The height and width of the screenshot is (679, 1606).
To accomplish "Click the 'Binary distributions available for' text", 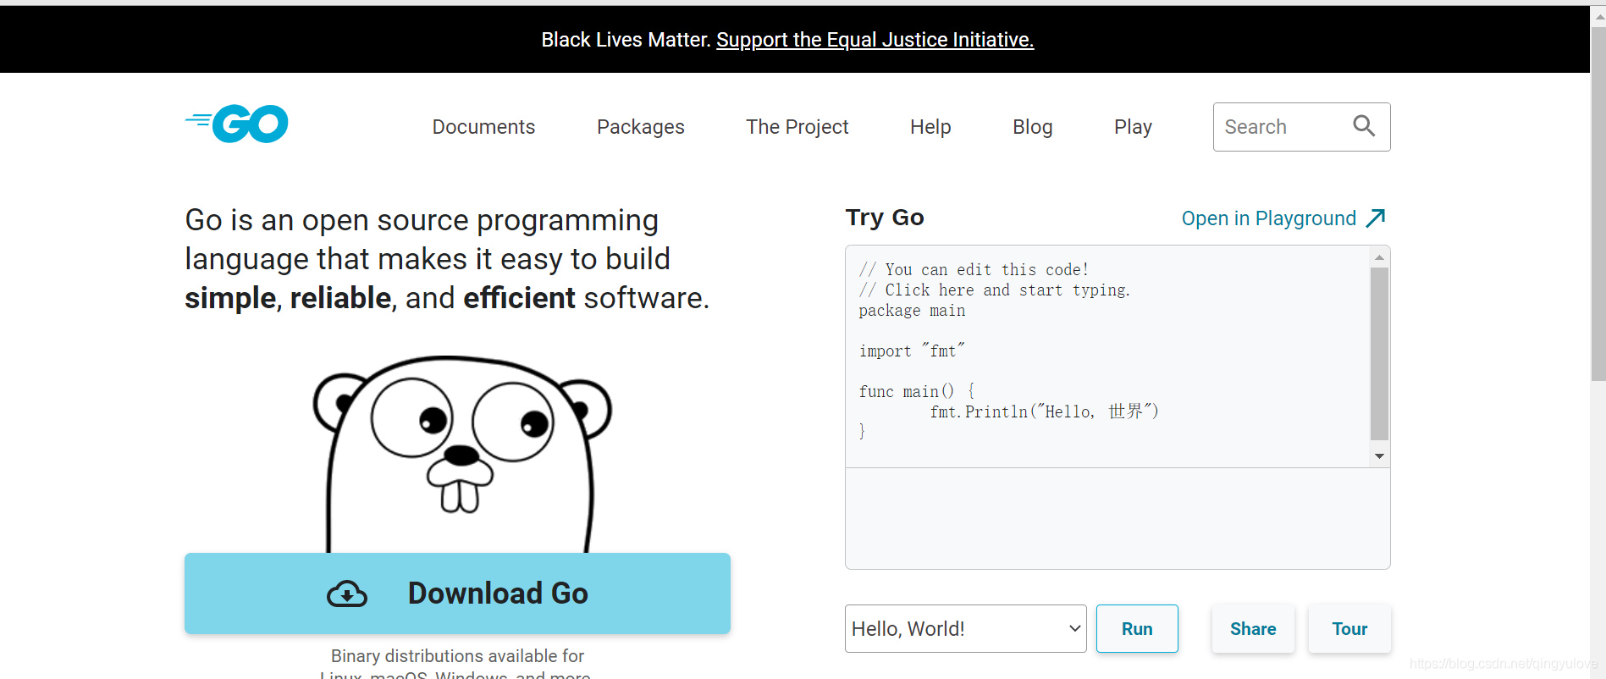I will click(457, 656).
